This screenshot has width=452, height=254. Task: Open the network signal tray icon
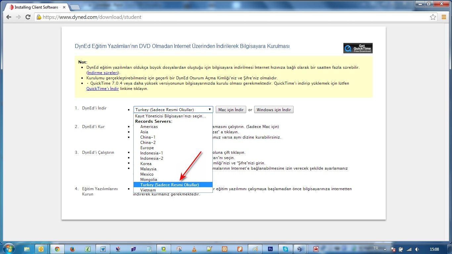409,249
